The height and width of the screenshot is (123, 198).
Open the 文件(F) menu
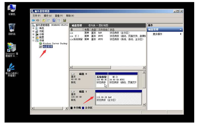[x=36, y=16]
